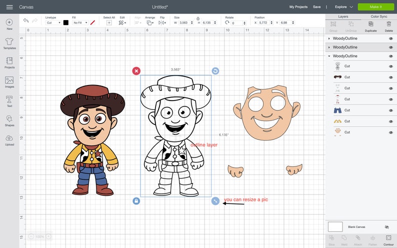Hide the expanded WoodyOutline group
The image size is (397, 248).
click(x=390, y=56)
